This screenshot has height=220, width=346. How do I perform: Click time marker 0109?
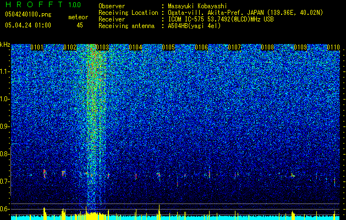point(300,47)
